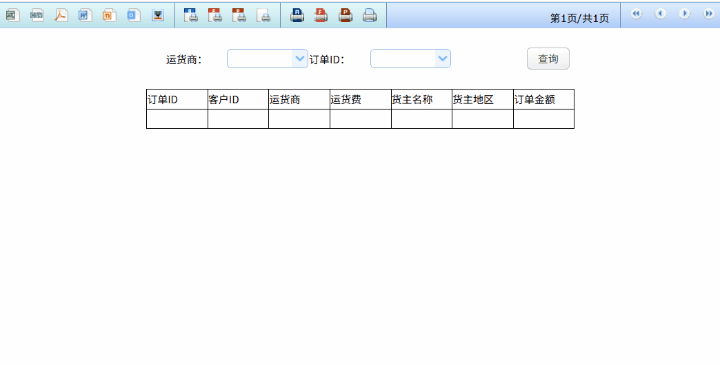The width and height of the screenshot is (720, 365).
Task: Export the report to Word
Action: point(85,15)
